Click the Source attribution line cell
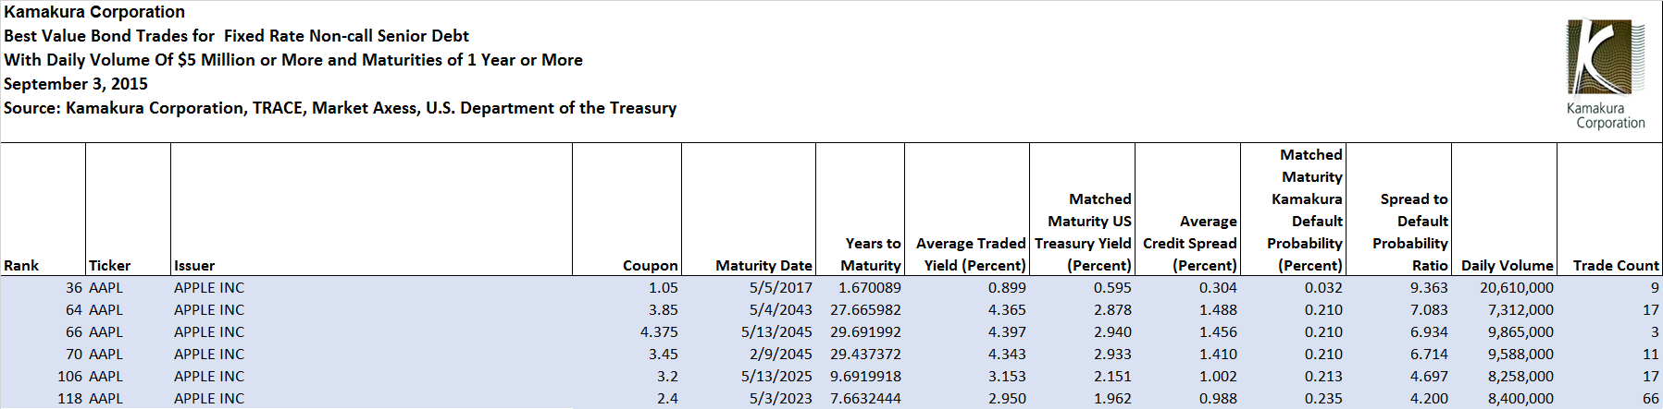This screenshot has width=1663, height=409. coord(340,108)
